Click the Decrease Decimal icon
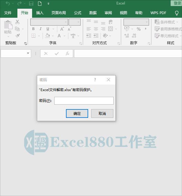The width and height of the screenshot is (182, 196). tap(134, 36)
